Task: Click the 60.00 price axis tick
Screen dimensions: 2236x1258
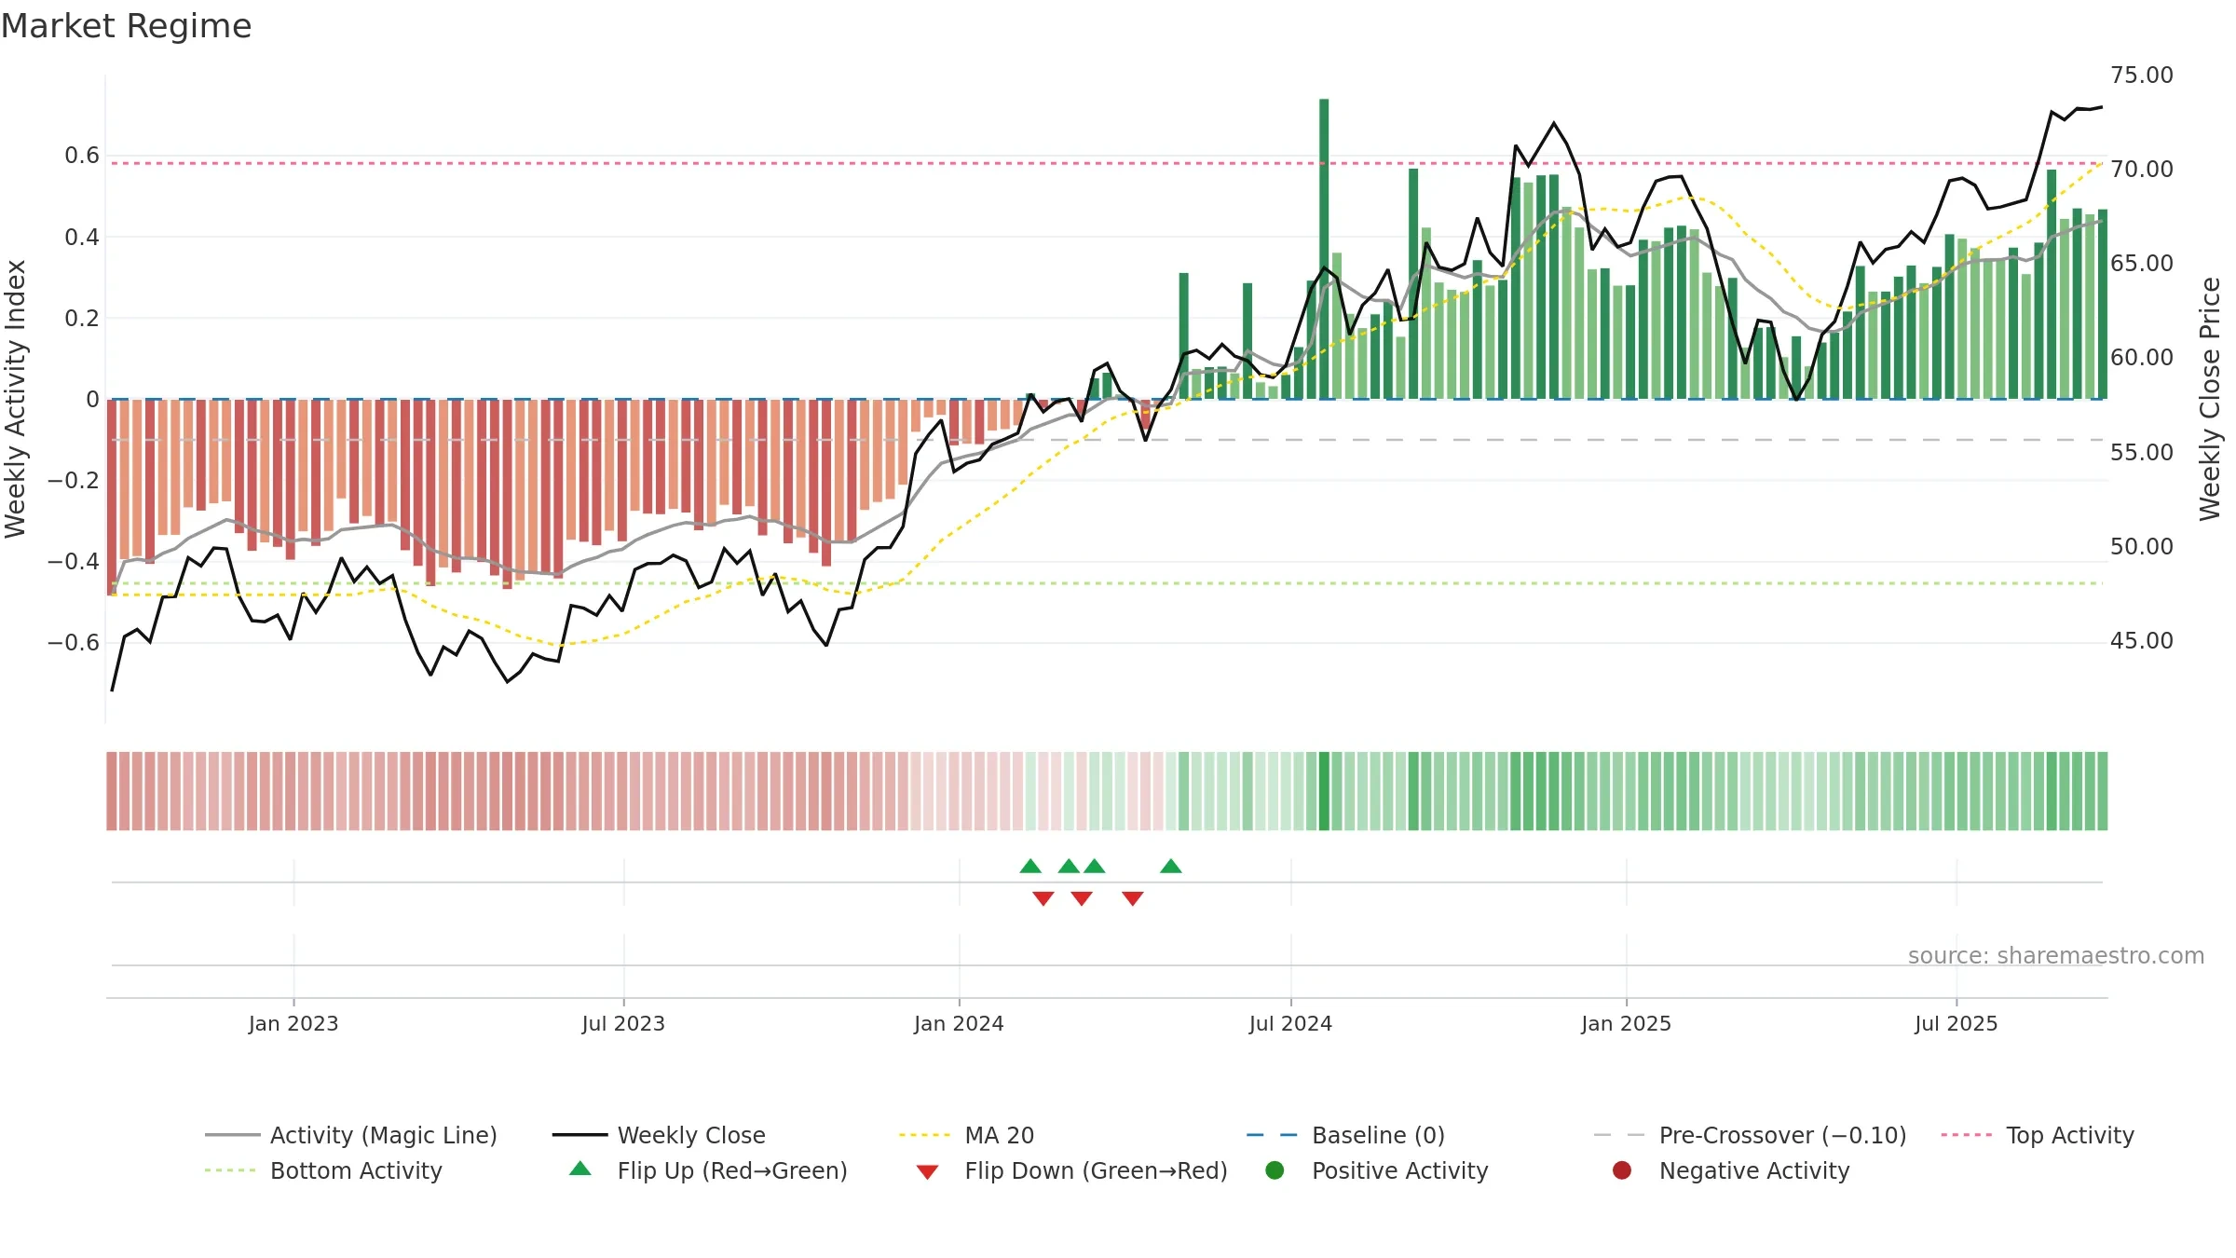Action: pyautogui.click(x=2142, y=358)
